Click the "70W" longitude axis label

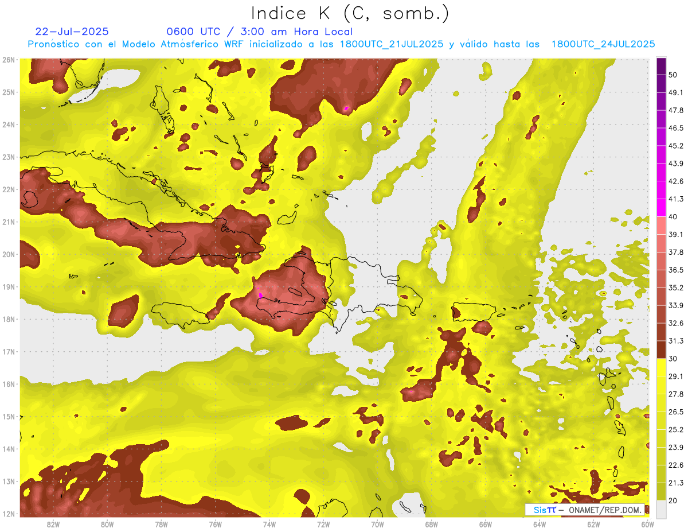(x=377, y=524)
